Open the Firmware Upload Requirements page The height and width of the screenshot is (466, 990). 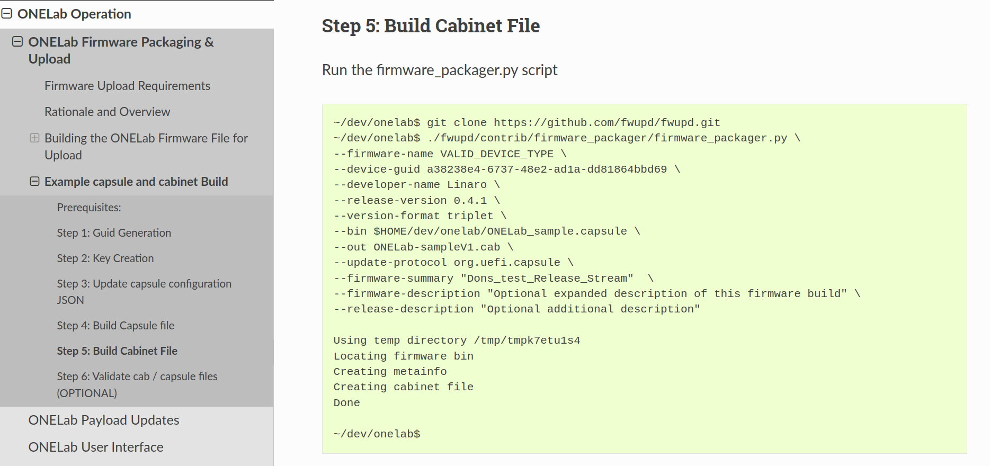coord(127,85)
